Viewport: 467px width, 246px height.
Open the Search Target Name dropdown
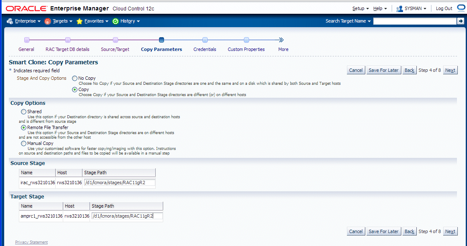coord(348,21)
